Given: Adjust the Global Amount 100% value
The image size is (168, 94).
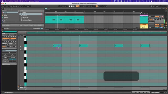Looking at the screenshot, I should (42, 29).
